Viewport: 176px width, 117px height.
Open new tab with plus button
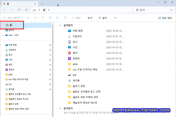[42, 4]
